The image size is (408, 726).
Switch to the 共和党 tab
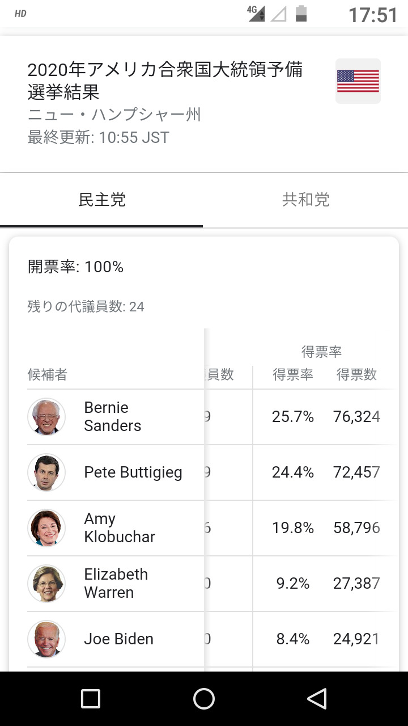[x=306, y=200]
